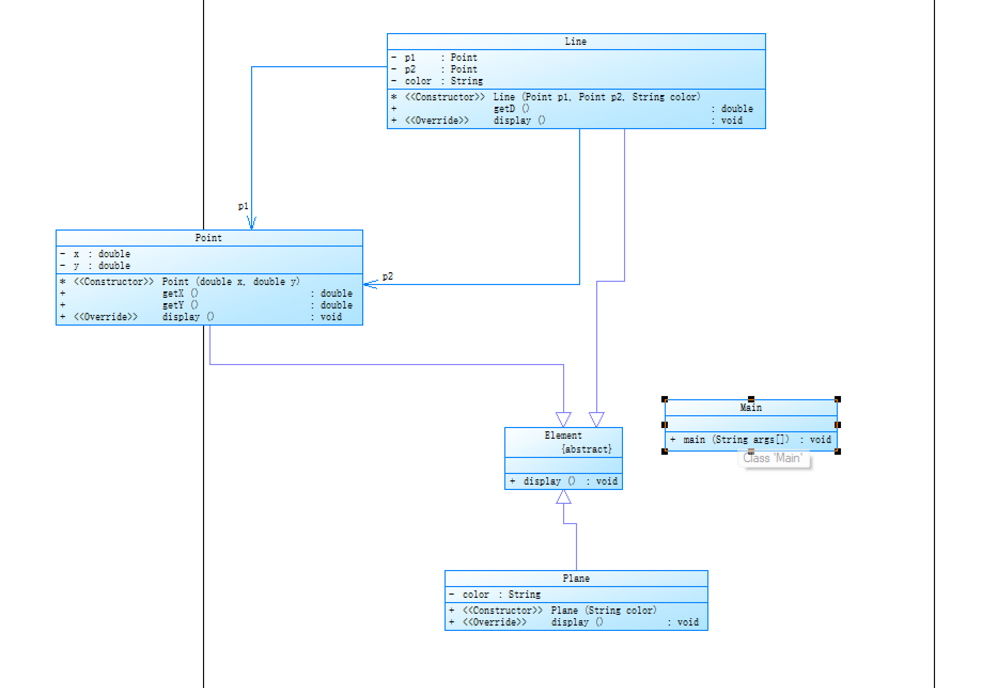Click the {abstract} constraint label in Element
Image resolution: width=982 pixels, height=688 pixels.
pyautogui.click(x=587, y=449)
